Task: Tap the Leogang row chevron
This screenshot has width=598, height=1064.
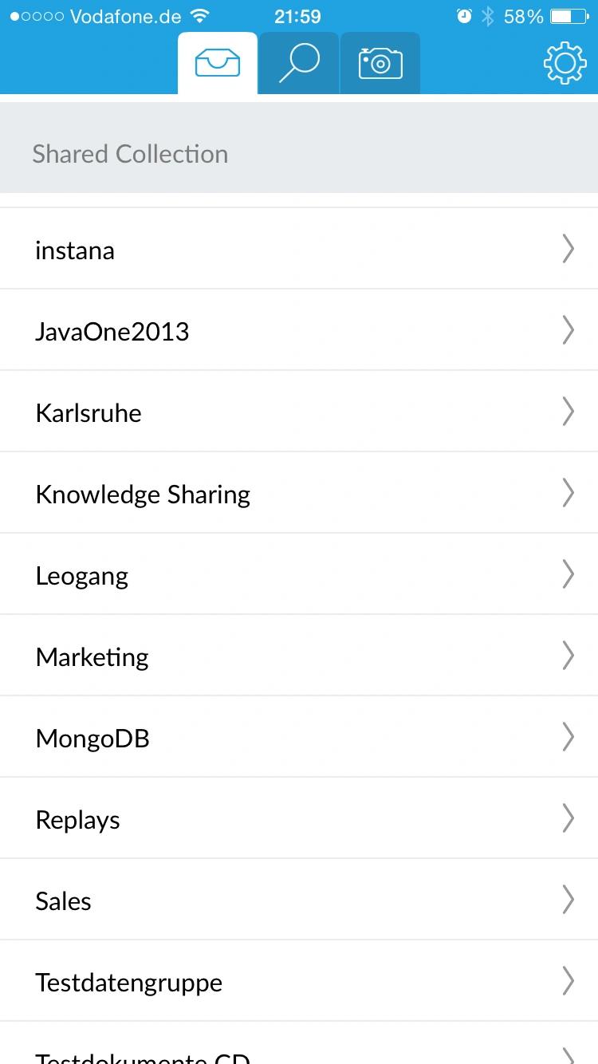Action: pyautogui.click(x=568, y=574)
